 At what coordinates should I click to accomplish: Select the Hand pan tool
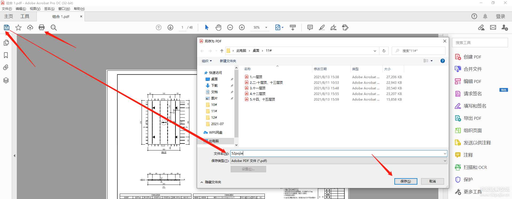(x=218, y=27)
